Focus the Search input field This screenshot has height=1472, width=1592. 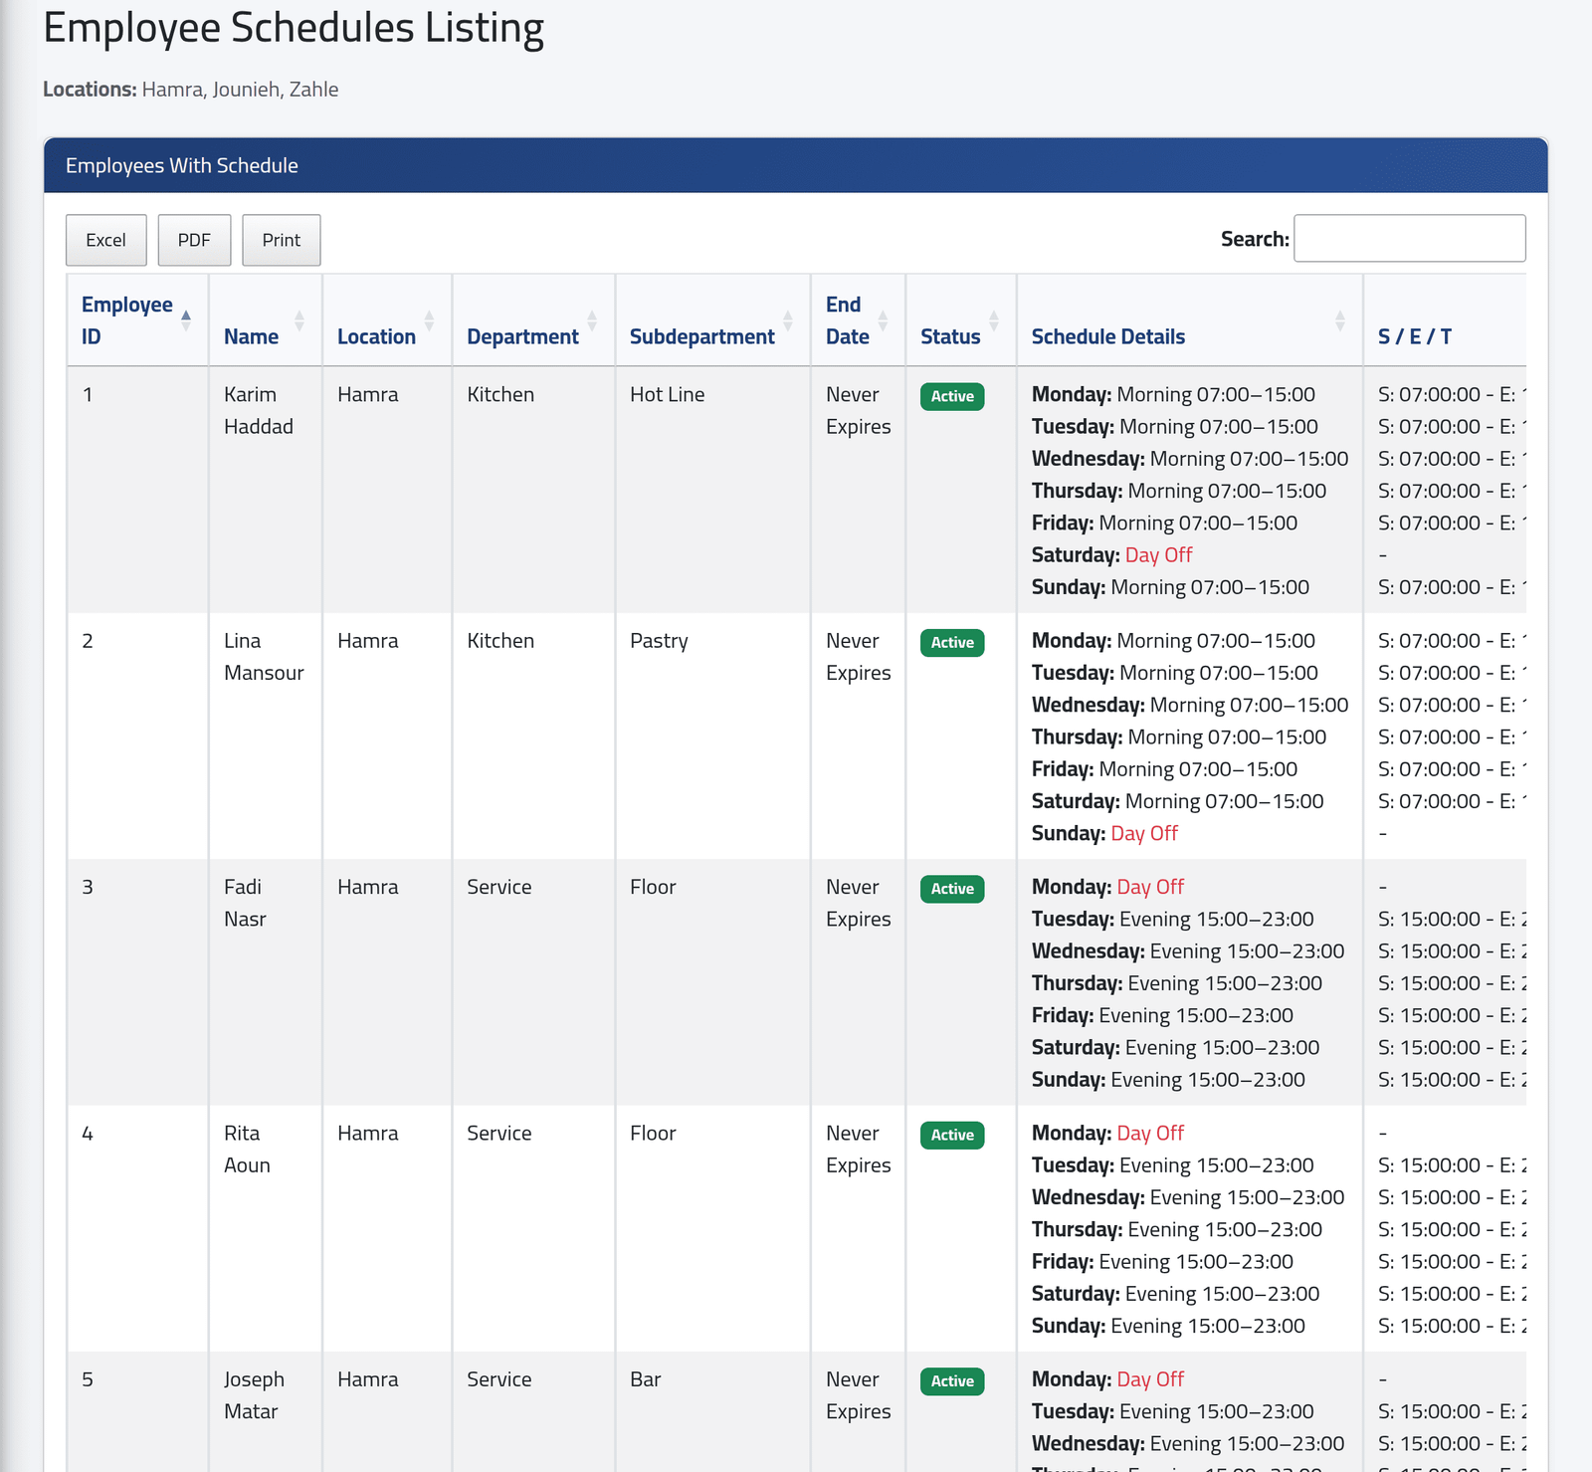[1410, 238]
